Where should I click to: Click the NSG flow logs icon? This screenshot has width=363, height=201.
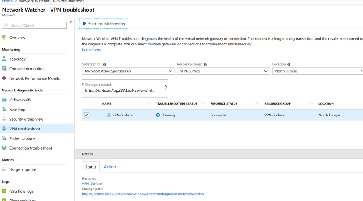4,191
